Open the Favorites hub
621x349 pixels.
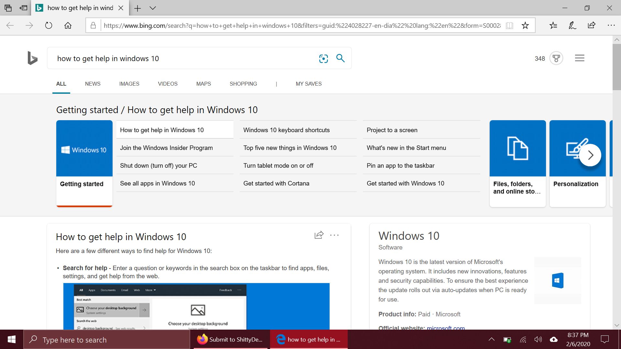[x=553, y=25]
